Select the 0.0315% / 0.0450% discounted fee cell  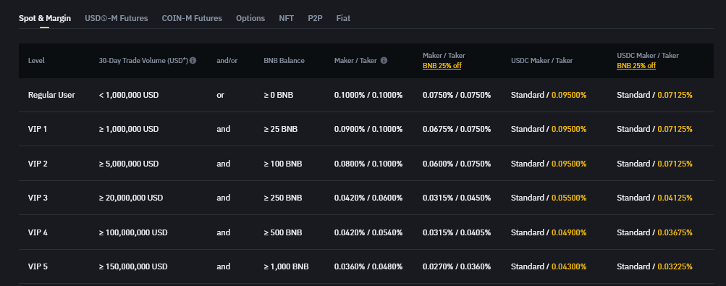(457, 198)
